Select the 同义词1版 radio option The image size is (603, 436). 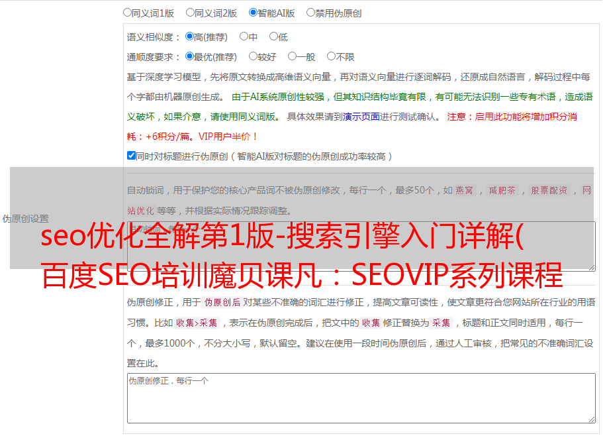127,13
